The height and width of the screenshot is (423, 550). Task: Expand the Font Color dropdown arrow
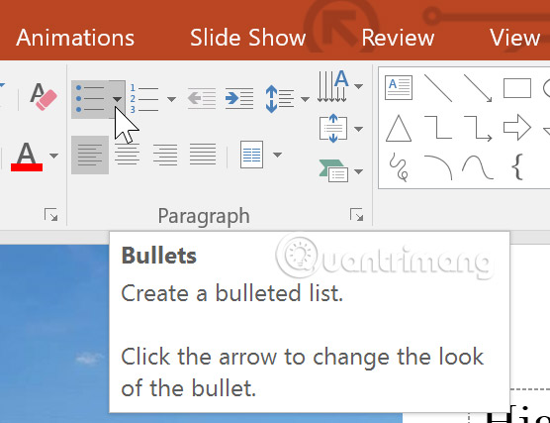pyautogui.click(x=53, y=156)
